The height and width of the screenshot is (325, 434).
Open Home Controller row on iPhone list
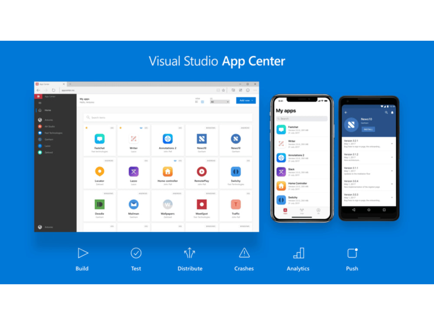302,186
